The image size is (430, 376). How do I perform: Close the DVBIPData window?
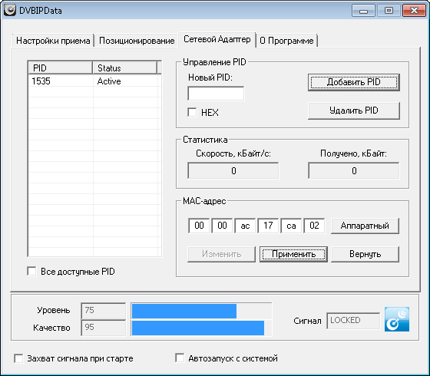[x=414, y=11]
